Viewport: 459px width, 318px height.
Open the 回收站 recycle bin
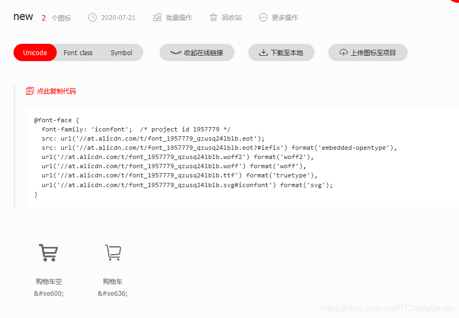[x=232, y=18]
